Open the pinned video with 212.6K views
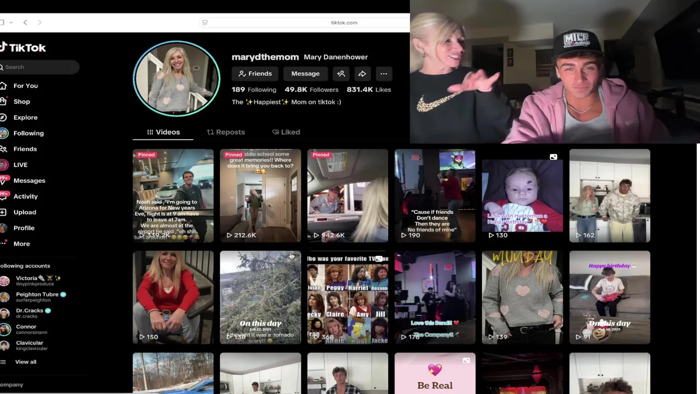Viewport: 700px width, 394px height. [x=260, y=195]
